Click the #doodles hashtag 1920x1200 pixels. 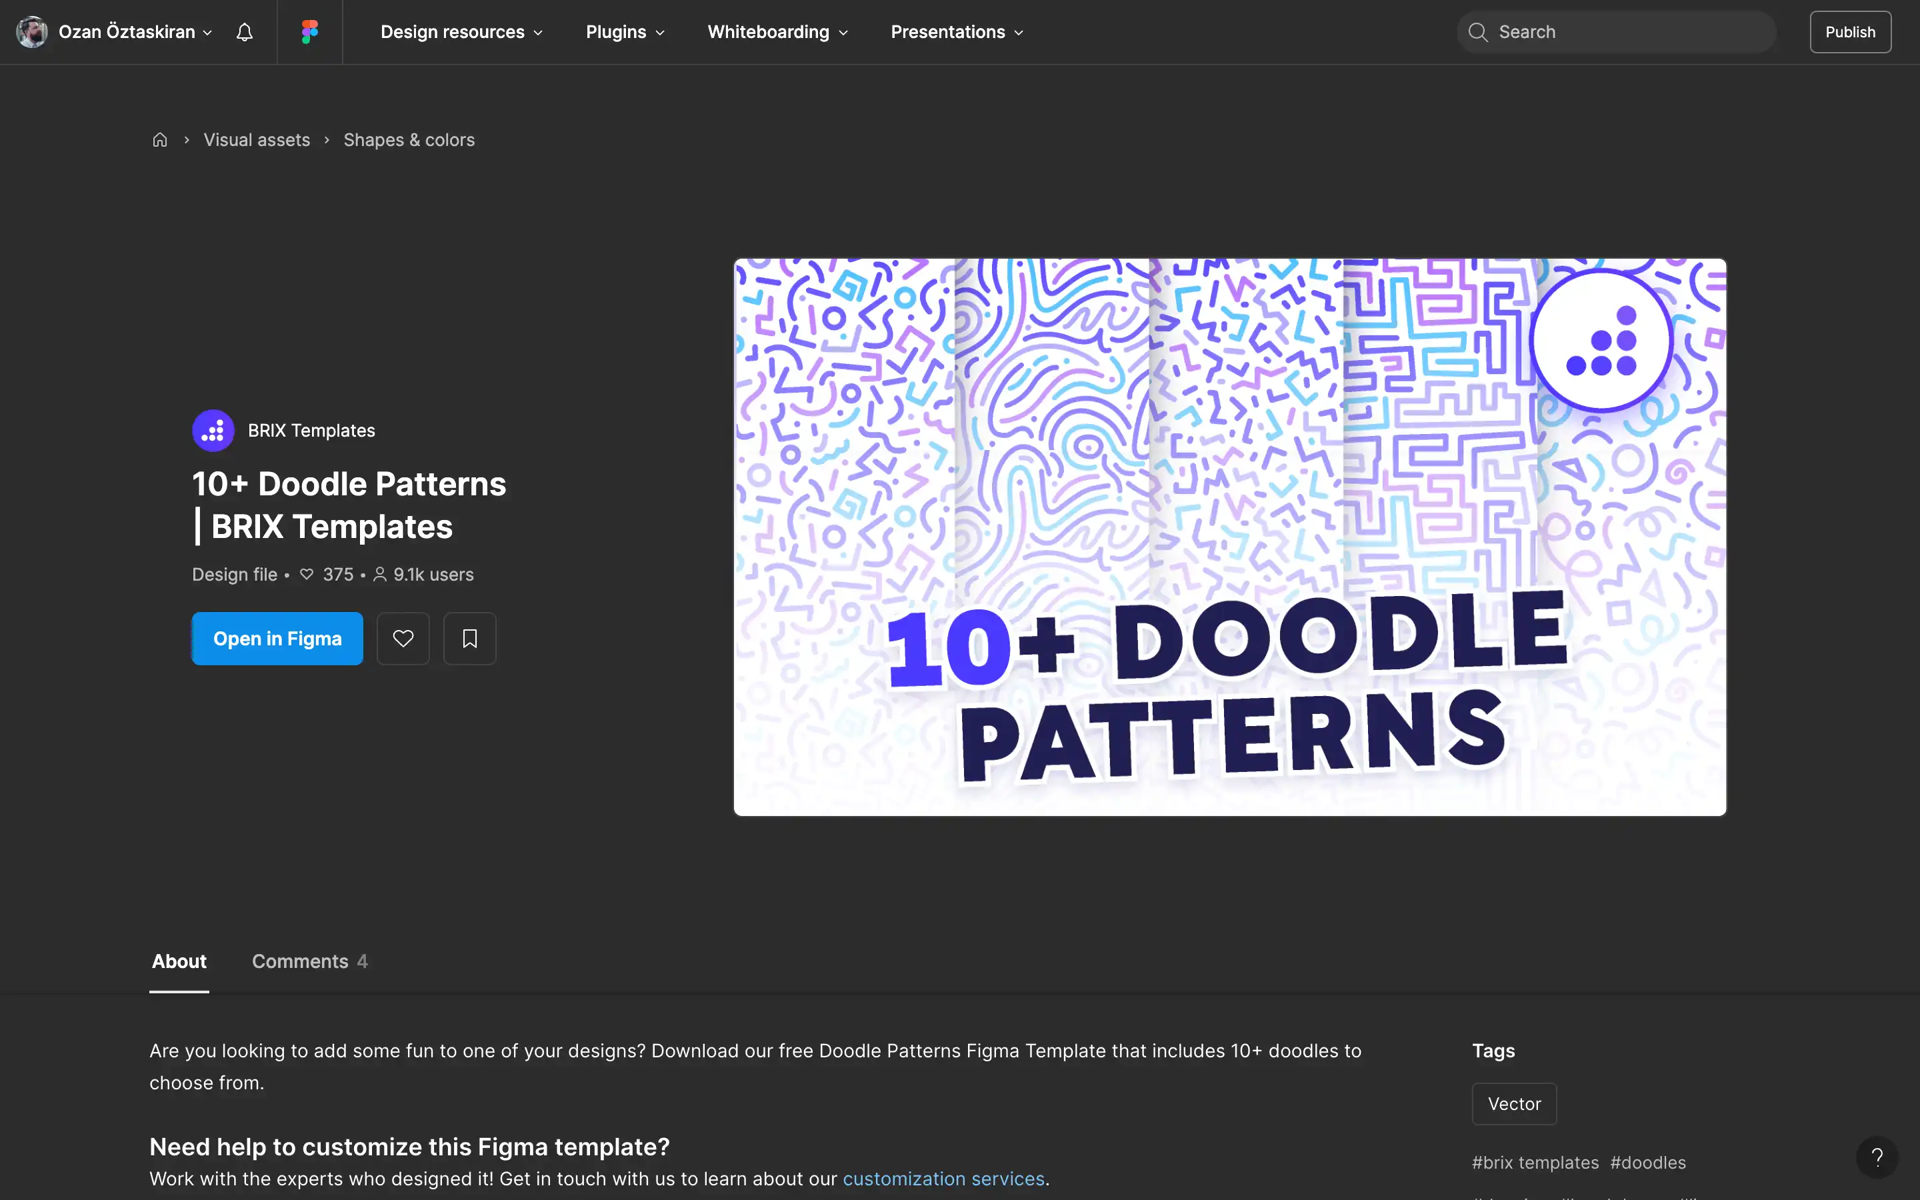[x=1648, y=1163]
